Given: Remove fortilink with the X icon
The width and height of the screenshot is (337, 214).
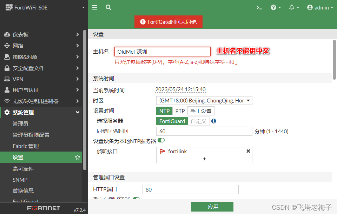Looking at the screenshot, I should coord(248,151).
